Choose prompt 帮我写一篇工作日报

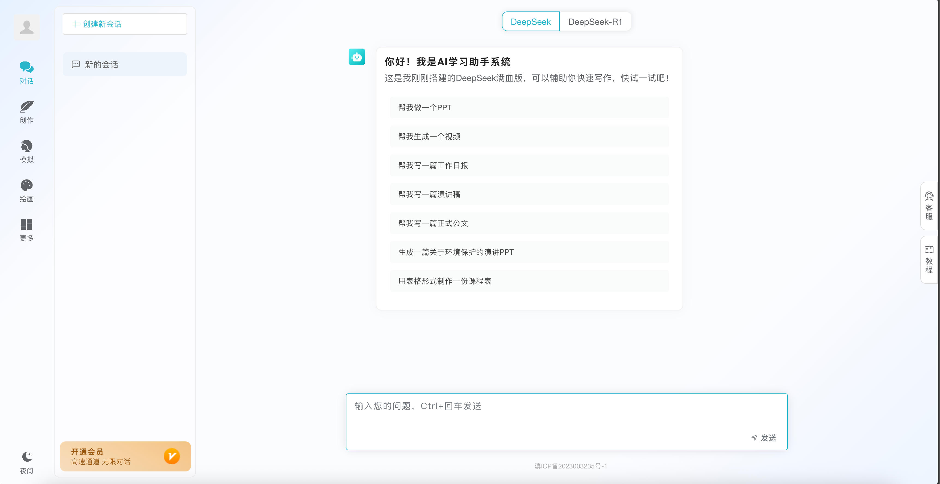point(529,165)
